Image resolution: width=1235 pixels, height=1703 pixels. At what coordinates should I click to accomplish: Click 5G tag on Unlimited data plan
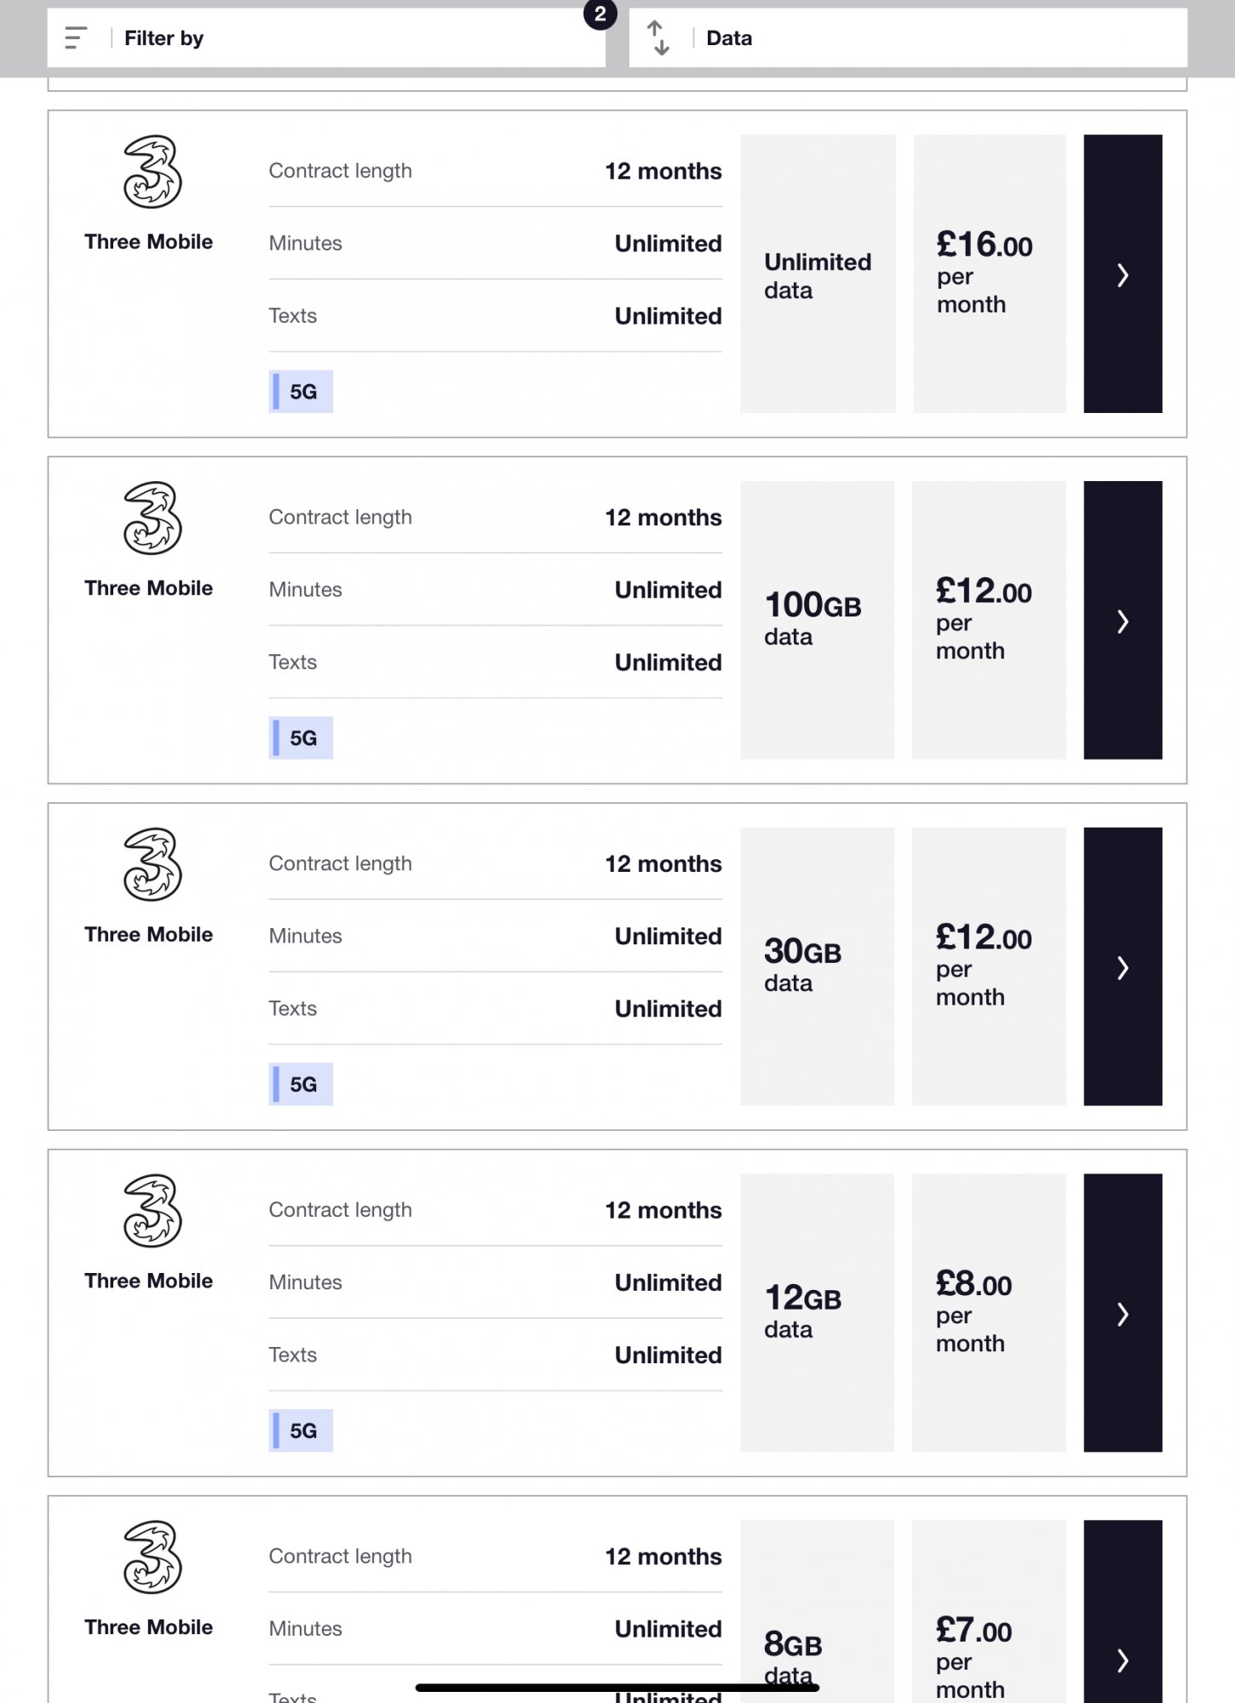click(302, 392)
